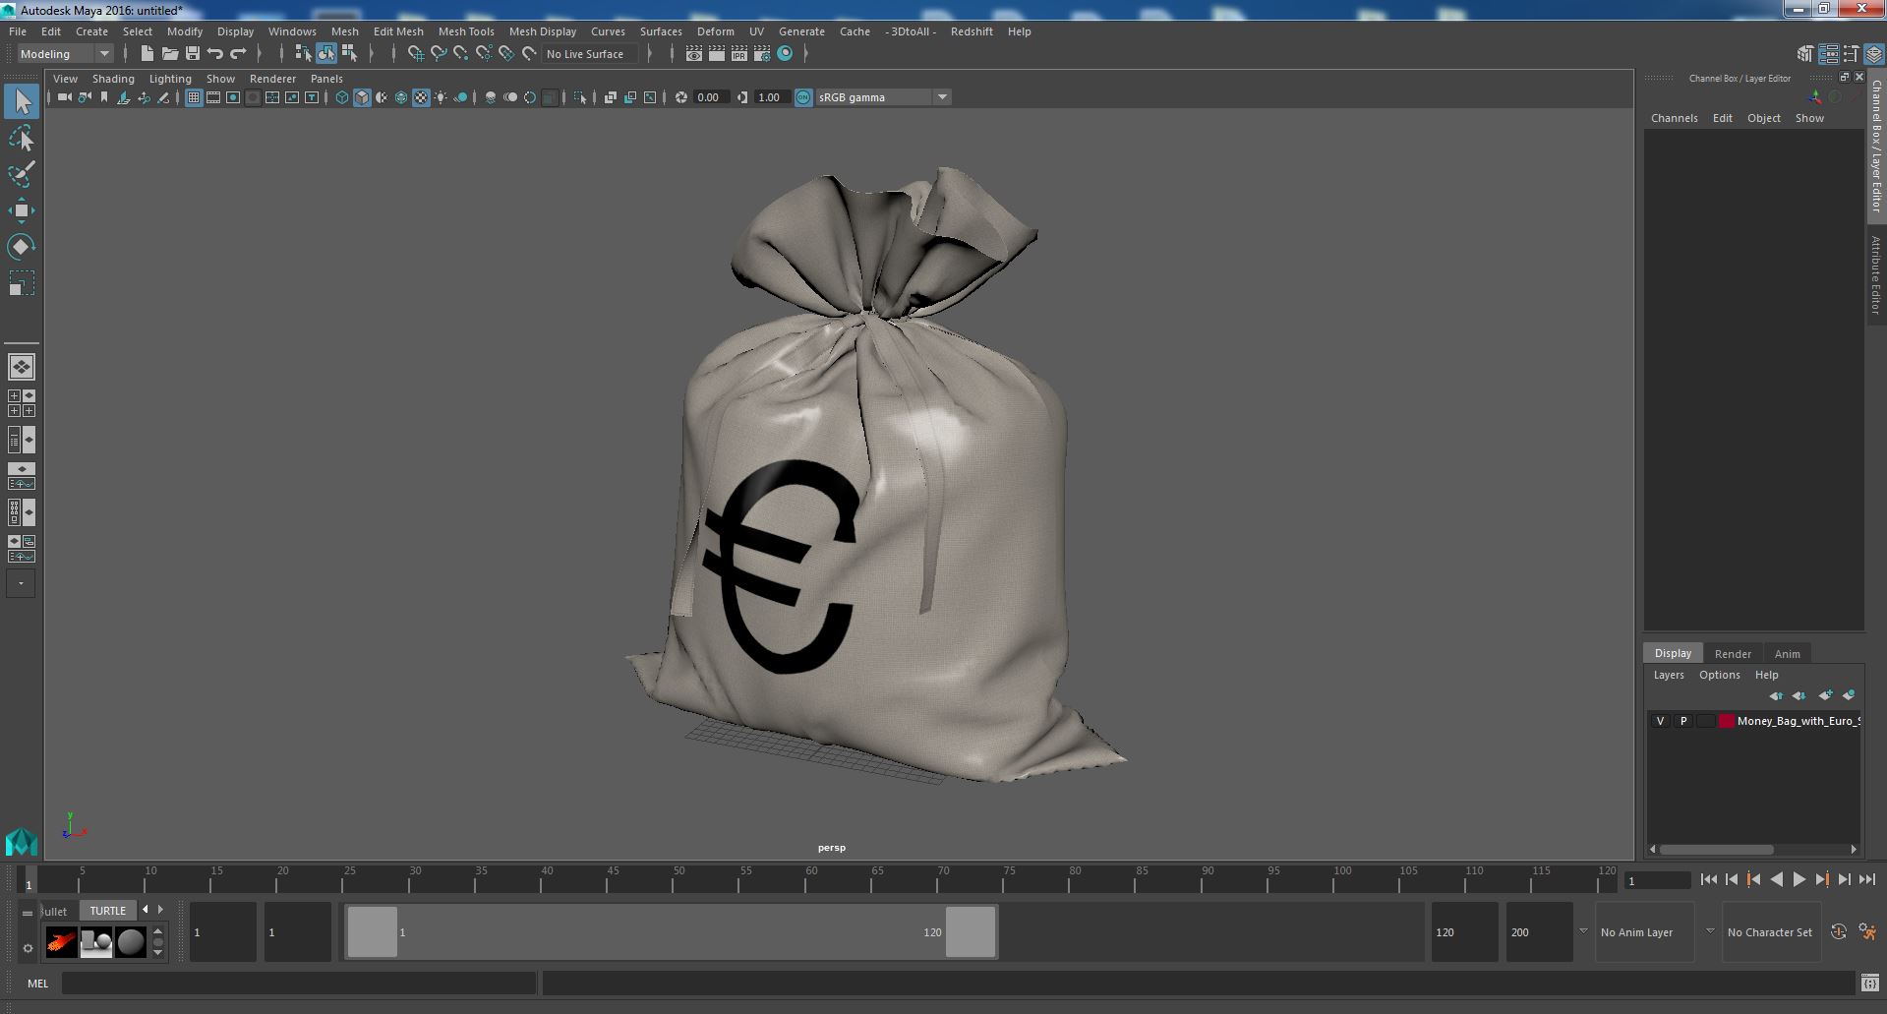
Task: Open the Lighting panel menu
Action: click(x=170, y=79)
